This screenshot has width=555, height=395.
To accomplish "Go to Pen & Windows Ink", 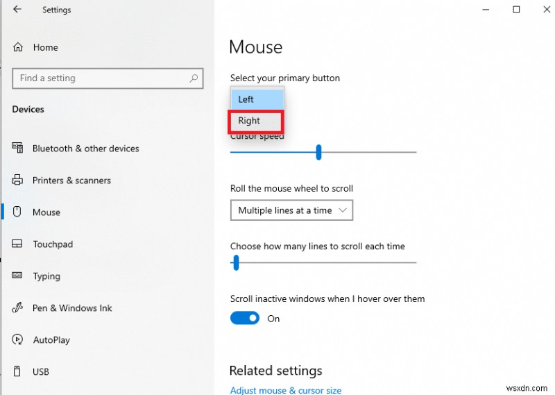I will click(x=72, y=308).
